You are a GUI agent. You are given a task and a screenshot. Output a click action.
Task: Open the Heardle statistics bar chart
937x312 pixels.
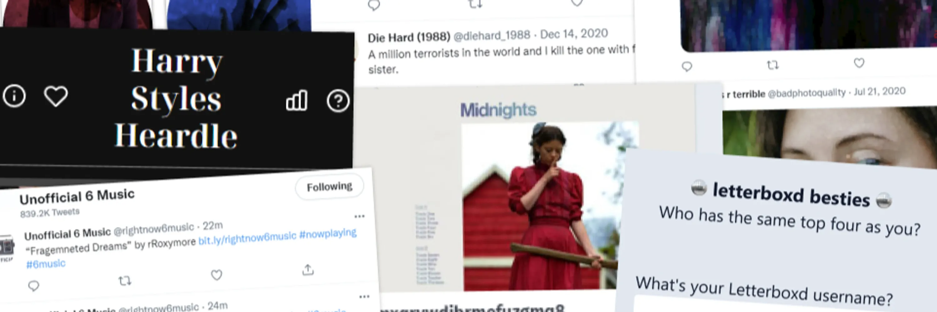pyautogui.click(x=296, y=100)
